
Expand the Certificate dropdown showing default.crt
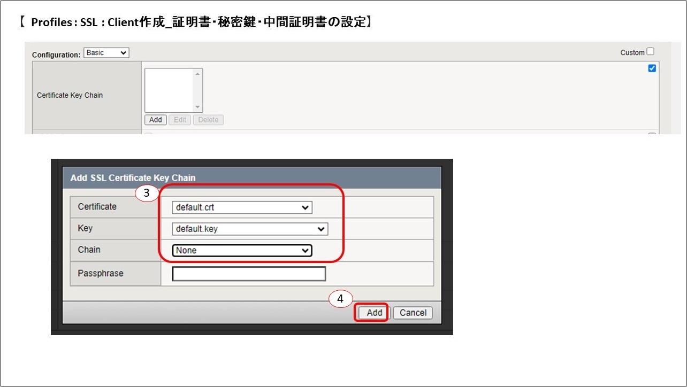pos(242,207)
